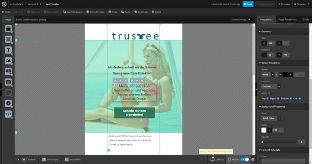Expand the bottom panel arrow

[x=18, y=160]
